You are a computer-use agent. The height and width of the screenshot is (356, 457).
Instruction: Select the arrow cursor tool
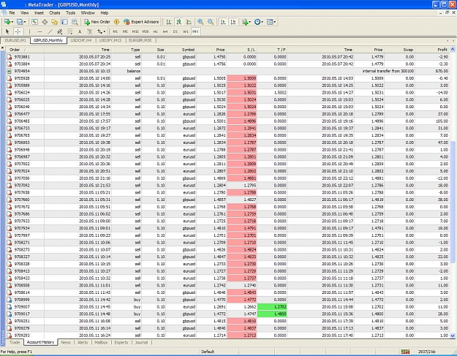tap(7, 31)
